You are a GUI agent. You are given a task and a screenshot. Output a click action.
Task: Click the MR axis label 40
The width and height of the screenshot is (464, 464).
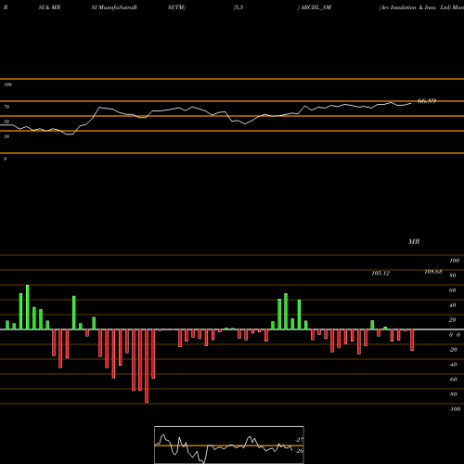[x=453, y=305]
